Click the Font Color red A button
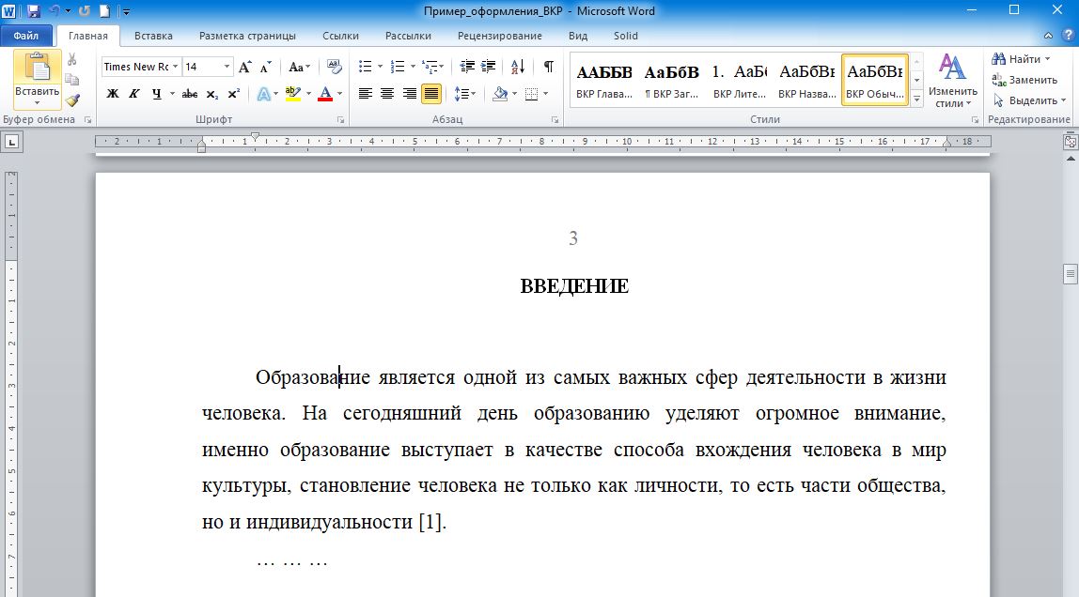This screenshot has height=597, width=1079. pyautogui.click(x=325, y=94)
